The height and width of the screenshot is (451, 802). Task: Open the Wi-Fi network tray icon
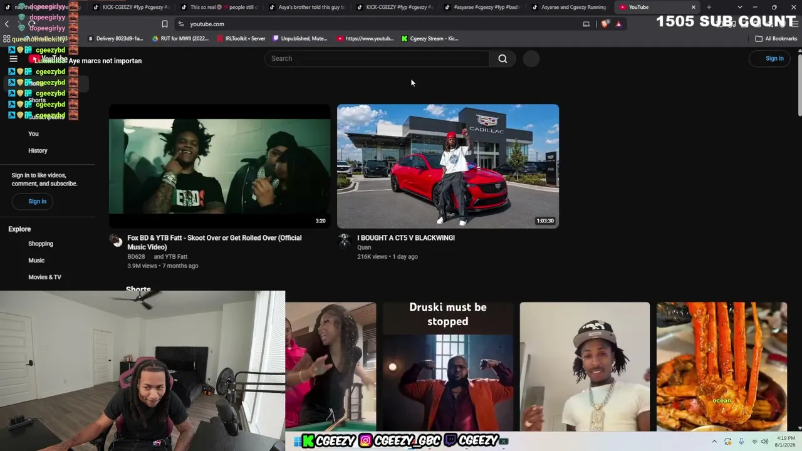[x=754, y=442]
